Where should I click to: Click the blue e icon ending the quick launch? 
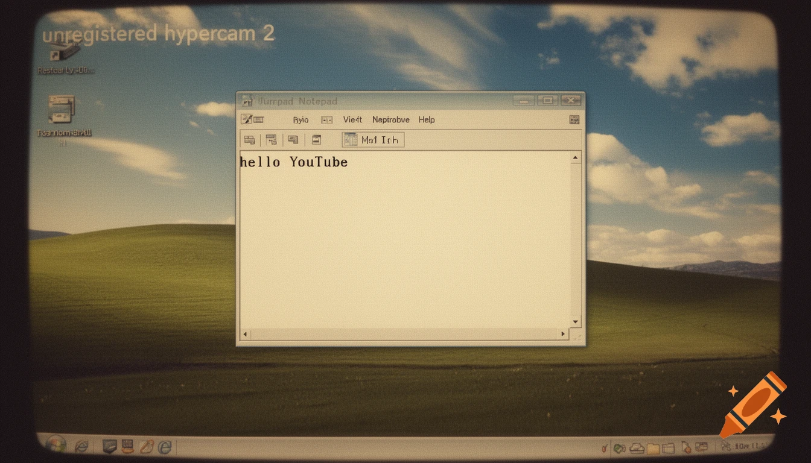coord(165,447)
